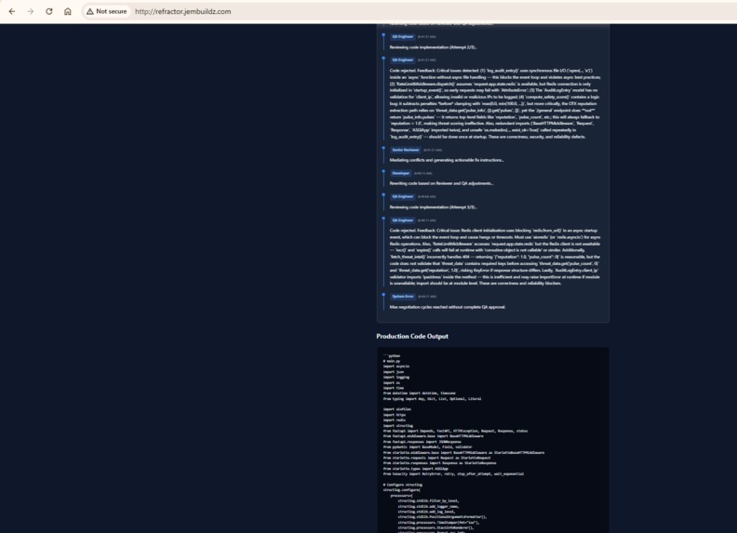Screen dimensions: 737x533
Task: Select 'Reviewing code implementation (Attempt 2/3)' message
Action: click(x=434, y=47)
